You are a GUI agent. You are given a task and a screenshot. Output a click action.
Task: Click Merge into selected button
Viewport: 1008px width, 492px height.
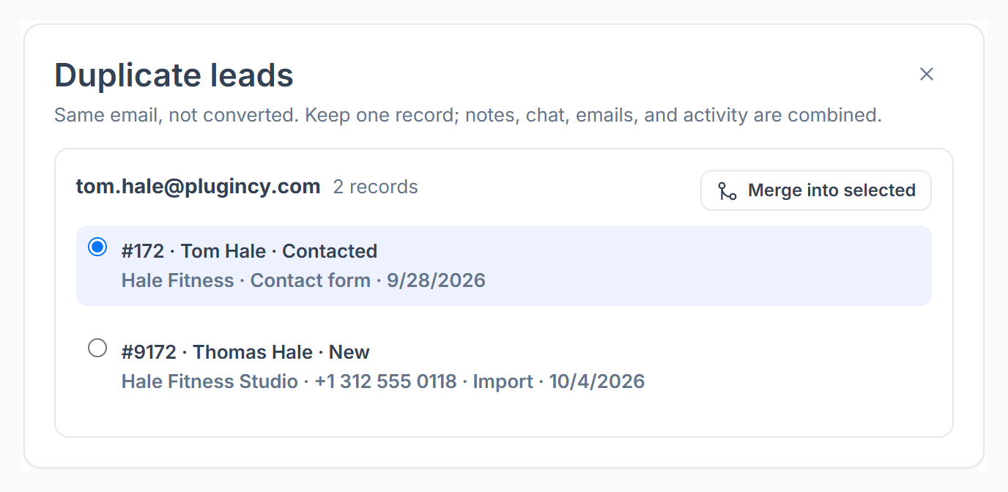(816, 190)
